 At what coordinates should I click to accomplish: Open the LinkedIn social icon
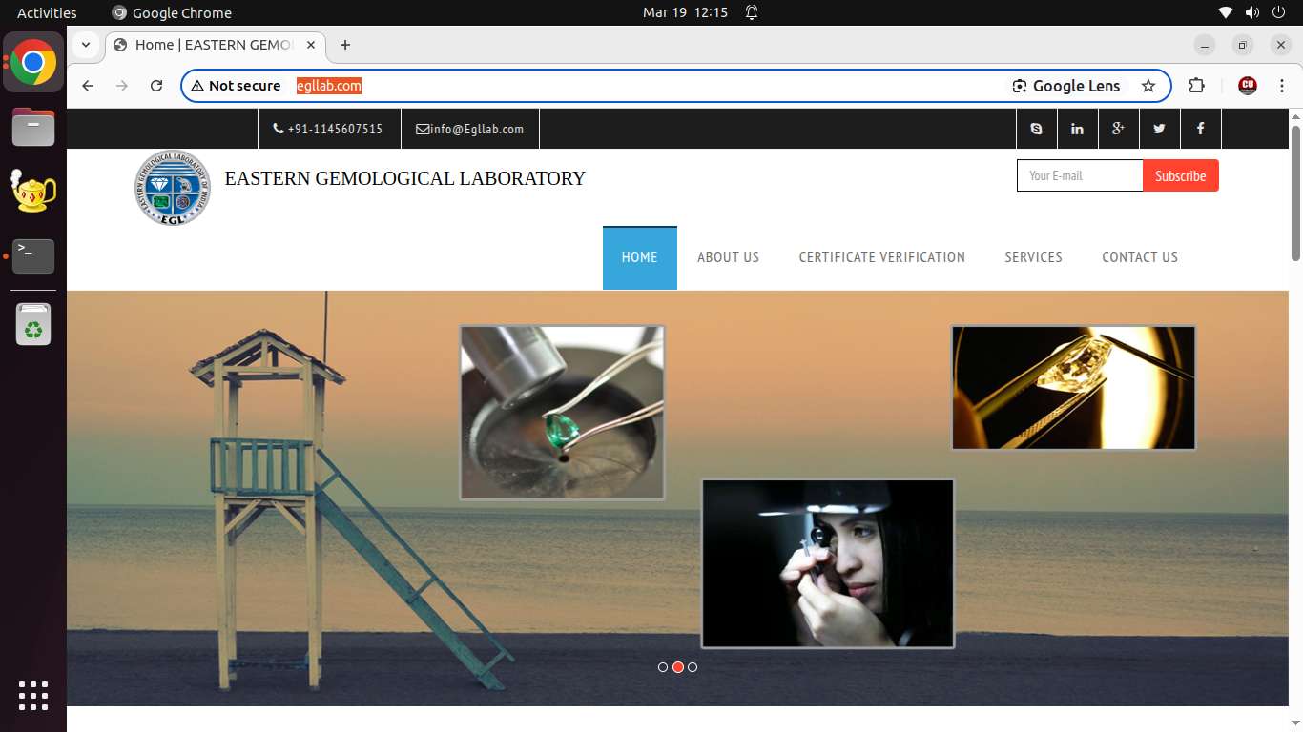(x=1078, y=129)
